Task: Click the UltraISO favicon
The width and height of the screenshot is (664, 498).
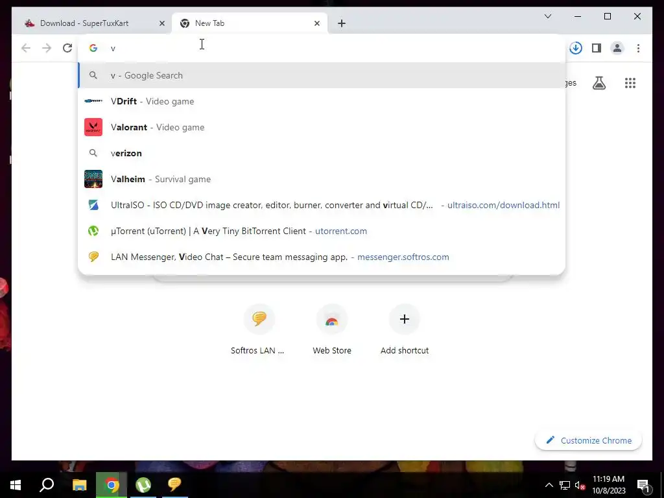Action: 93,205
